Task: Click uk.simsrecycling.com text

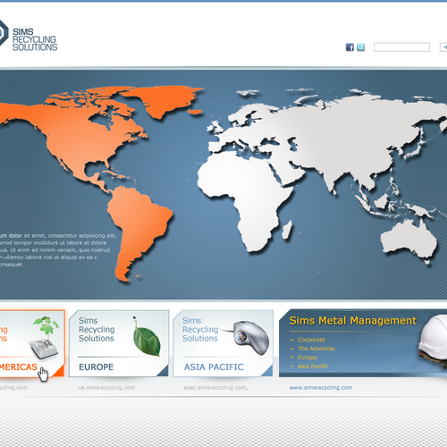Action: 106,388
